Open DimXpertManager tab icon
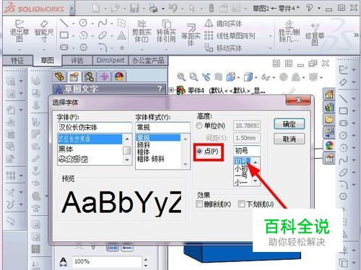The image size is (361, 270). (x=104, y=77)
